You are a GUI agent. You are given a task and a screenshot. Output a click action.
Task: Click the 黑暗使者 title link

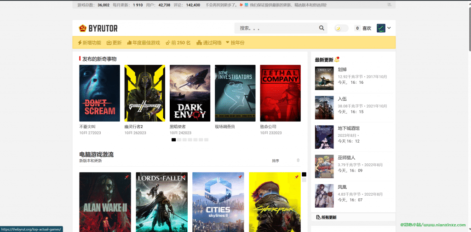178,127
